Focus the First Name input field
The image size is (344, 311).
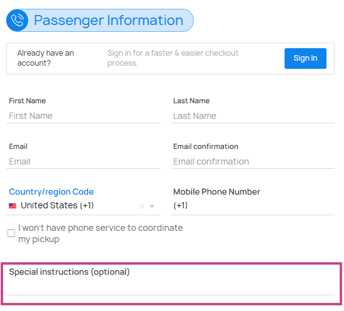point(83,116)
